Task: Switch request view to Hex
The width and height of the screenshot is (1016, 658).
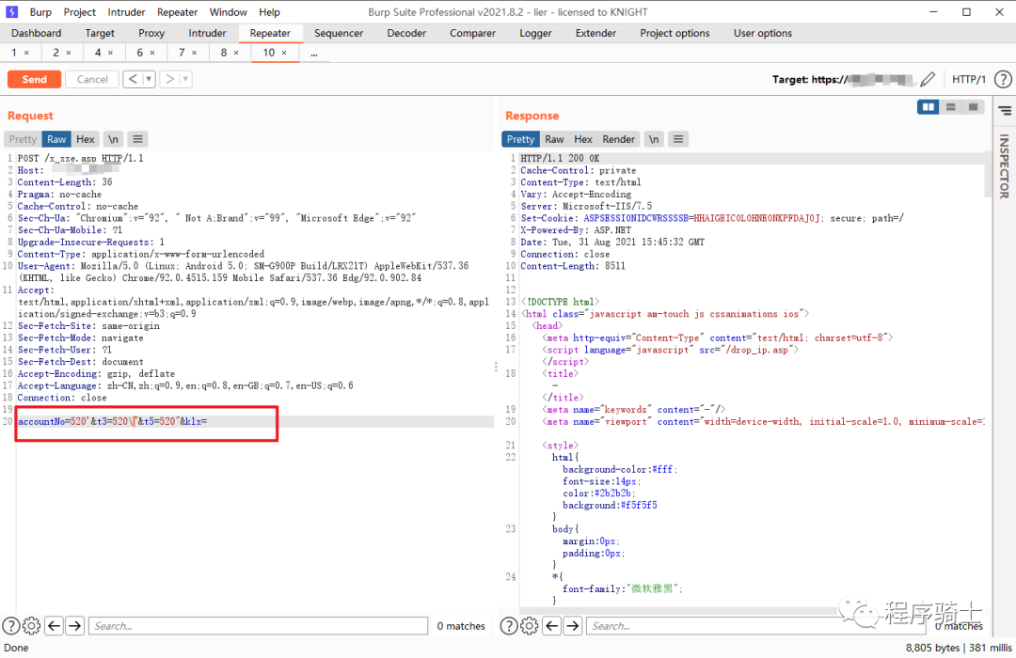Action: coord(86,139)
